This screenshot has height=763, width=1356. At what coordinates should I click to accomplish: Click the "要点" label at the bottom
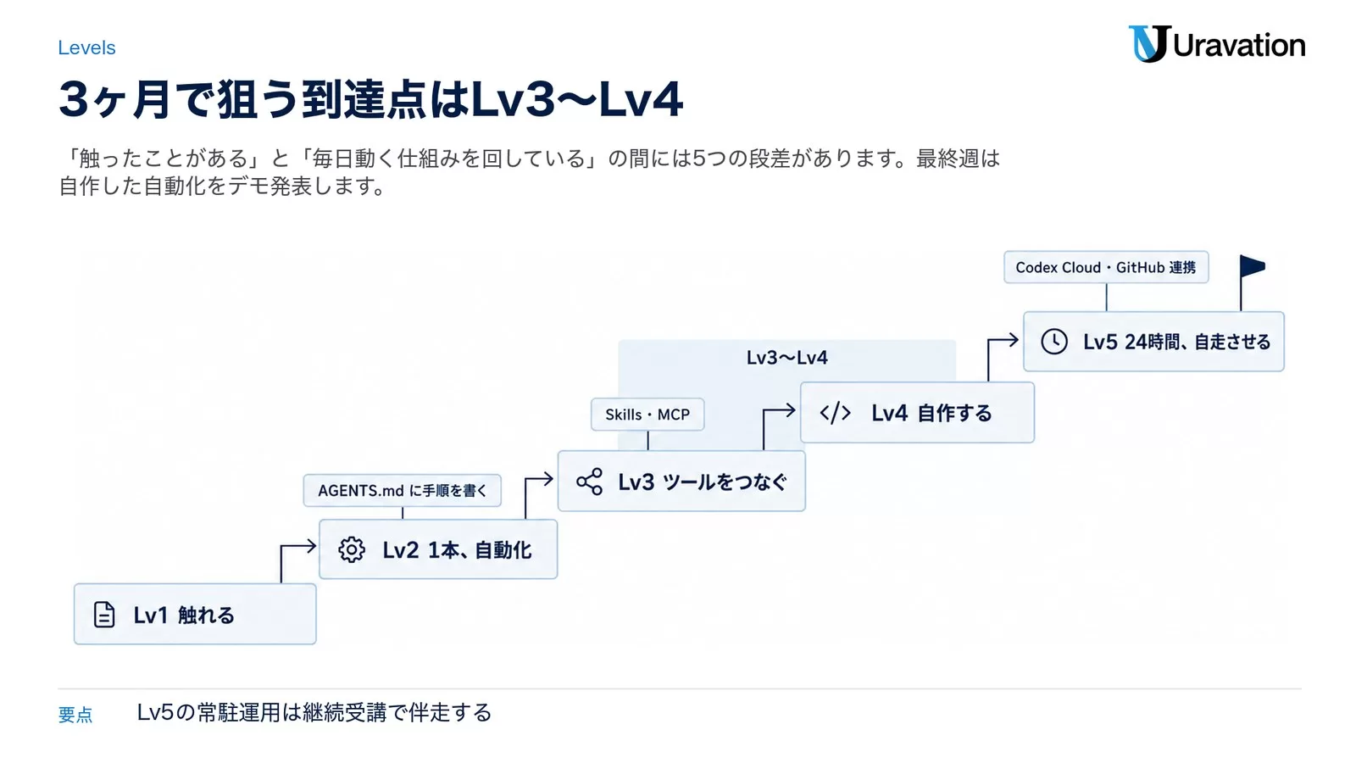pos(75,715)
